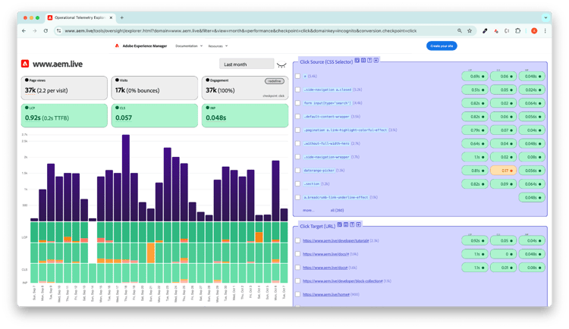
Task: Click the first icon after Click Source title
Action: click(357, 60)
